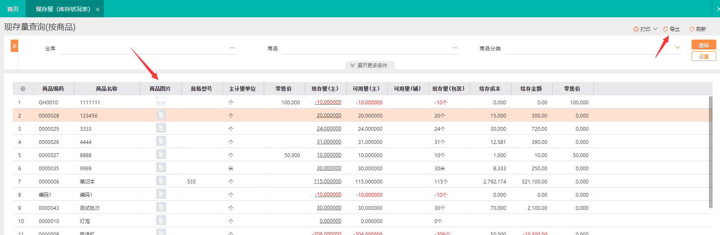The width and height of the screenshot is (720, 235).
Task: Click the print icon in the toolbar
Action: [636, 29]
